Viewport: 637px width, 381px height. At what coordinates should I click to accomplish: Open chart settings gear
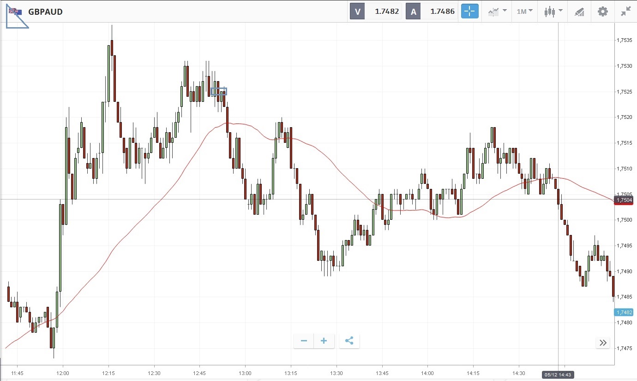tap(602, 12)
